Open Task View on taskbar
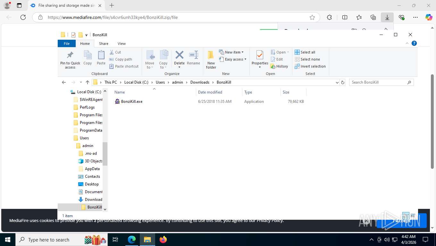The height and width of the screenshot is (246, 436). [115, 240]
